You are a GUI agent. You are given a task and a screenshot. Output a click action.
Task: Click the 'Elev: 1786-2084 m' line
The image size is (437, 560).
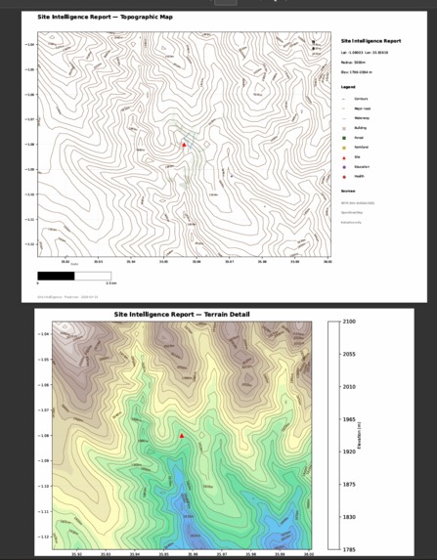point(357,72)
